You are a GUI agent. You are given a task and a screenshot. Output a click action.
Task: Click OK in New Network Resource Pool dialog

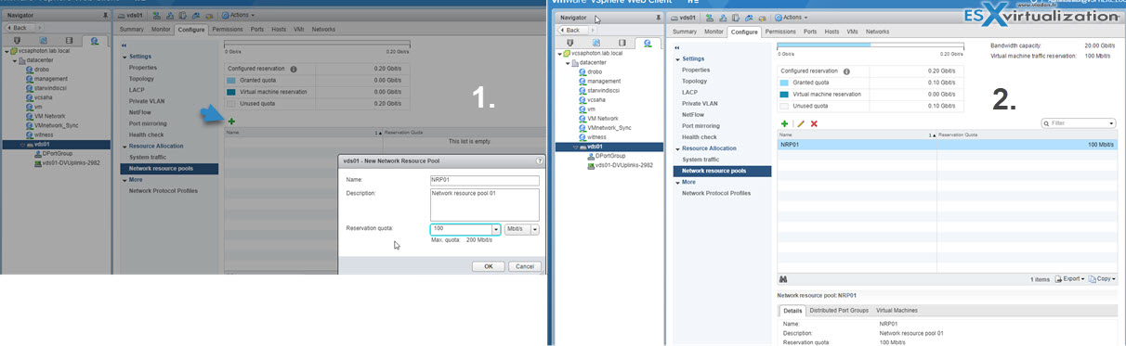489,266
